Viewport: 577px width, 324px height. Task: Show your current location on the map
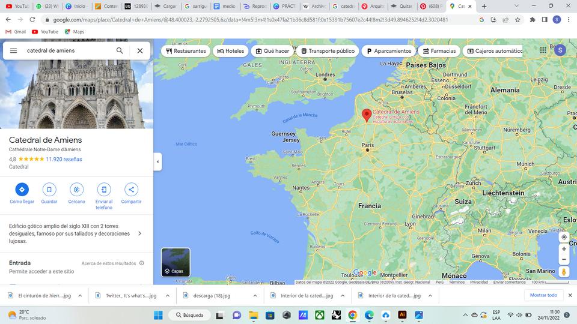point(564,237)
